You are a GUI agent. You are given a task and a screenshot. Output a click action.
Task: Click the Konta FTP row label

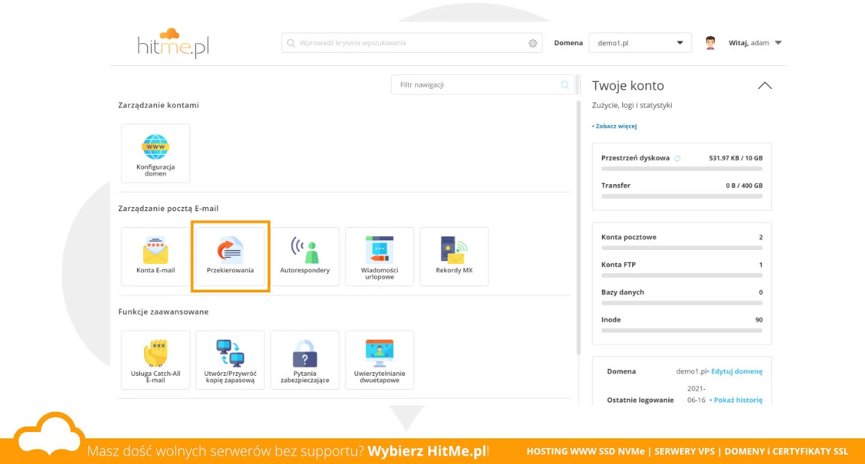[x=618, y=265]
